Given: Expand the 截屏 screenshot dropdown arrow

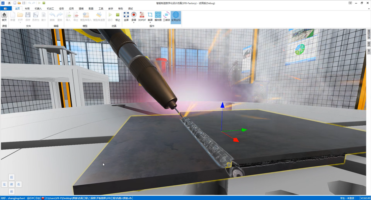Looking at the screenshot, I should pyautogui.click(x=150, y=23).
